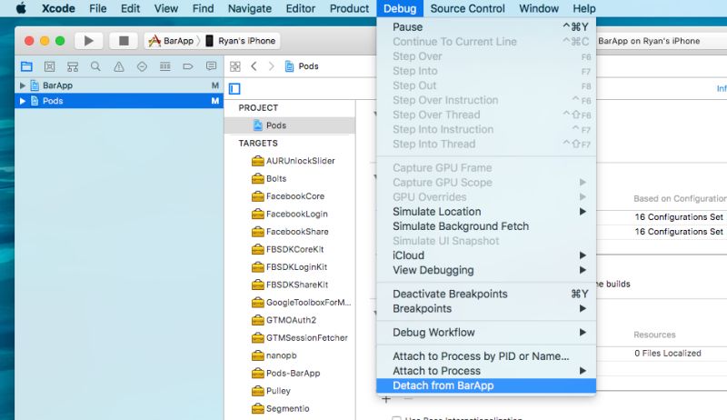Open the Breakpoints submenu
Screen dimensions: 727x420
[x=486, y=309]
